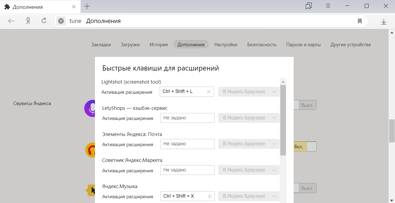Clear the Яндекс.Музыка Ctrl+Shift+X shortcut
The width and height of the screenshot is (395, 203).
pos(210,196)
